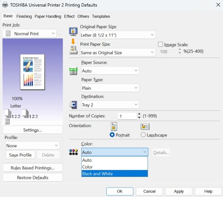Click the Landscape orientation page icon
Viewport: 223px width, 197px height.
click(x=145, y=127)
